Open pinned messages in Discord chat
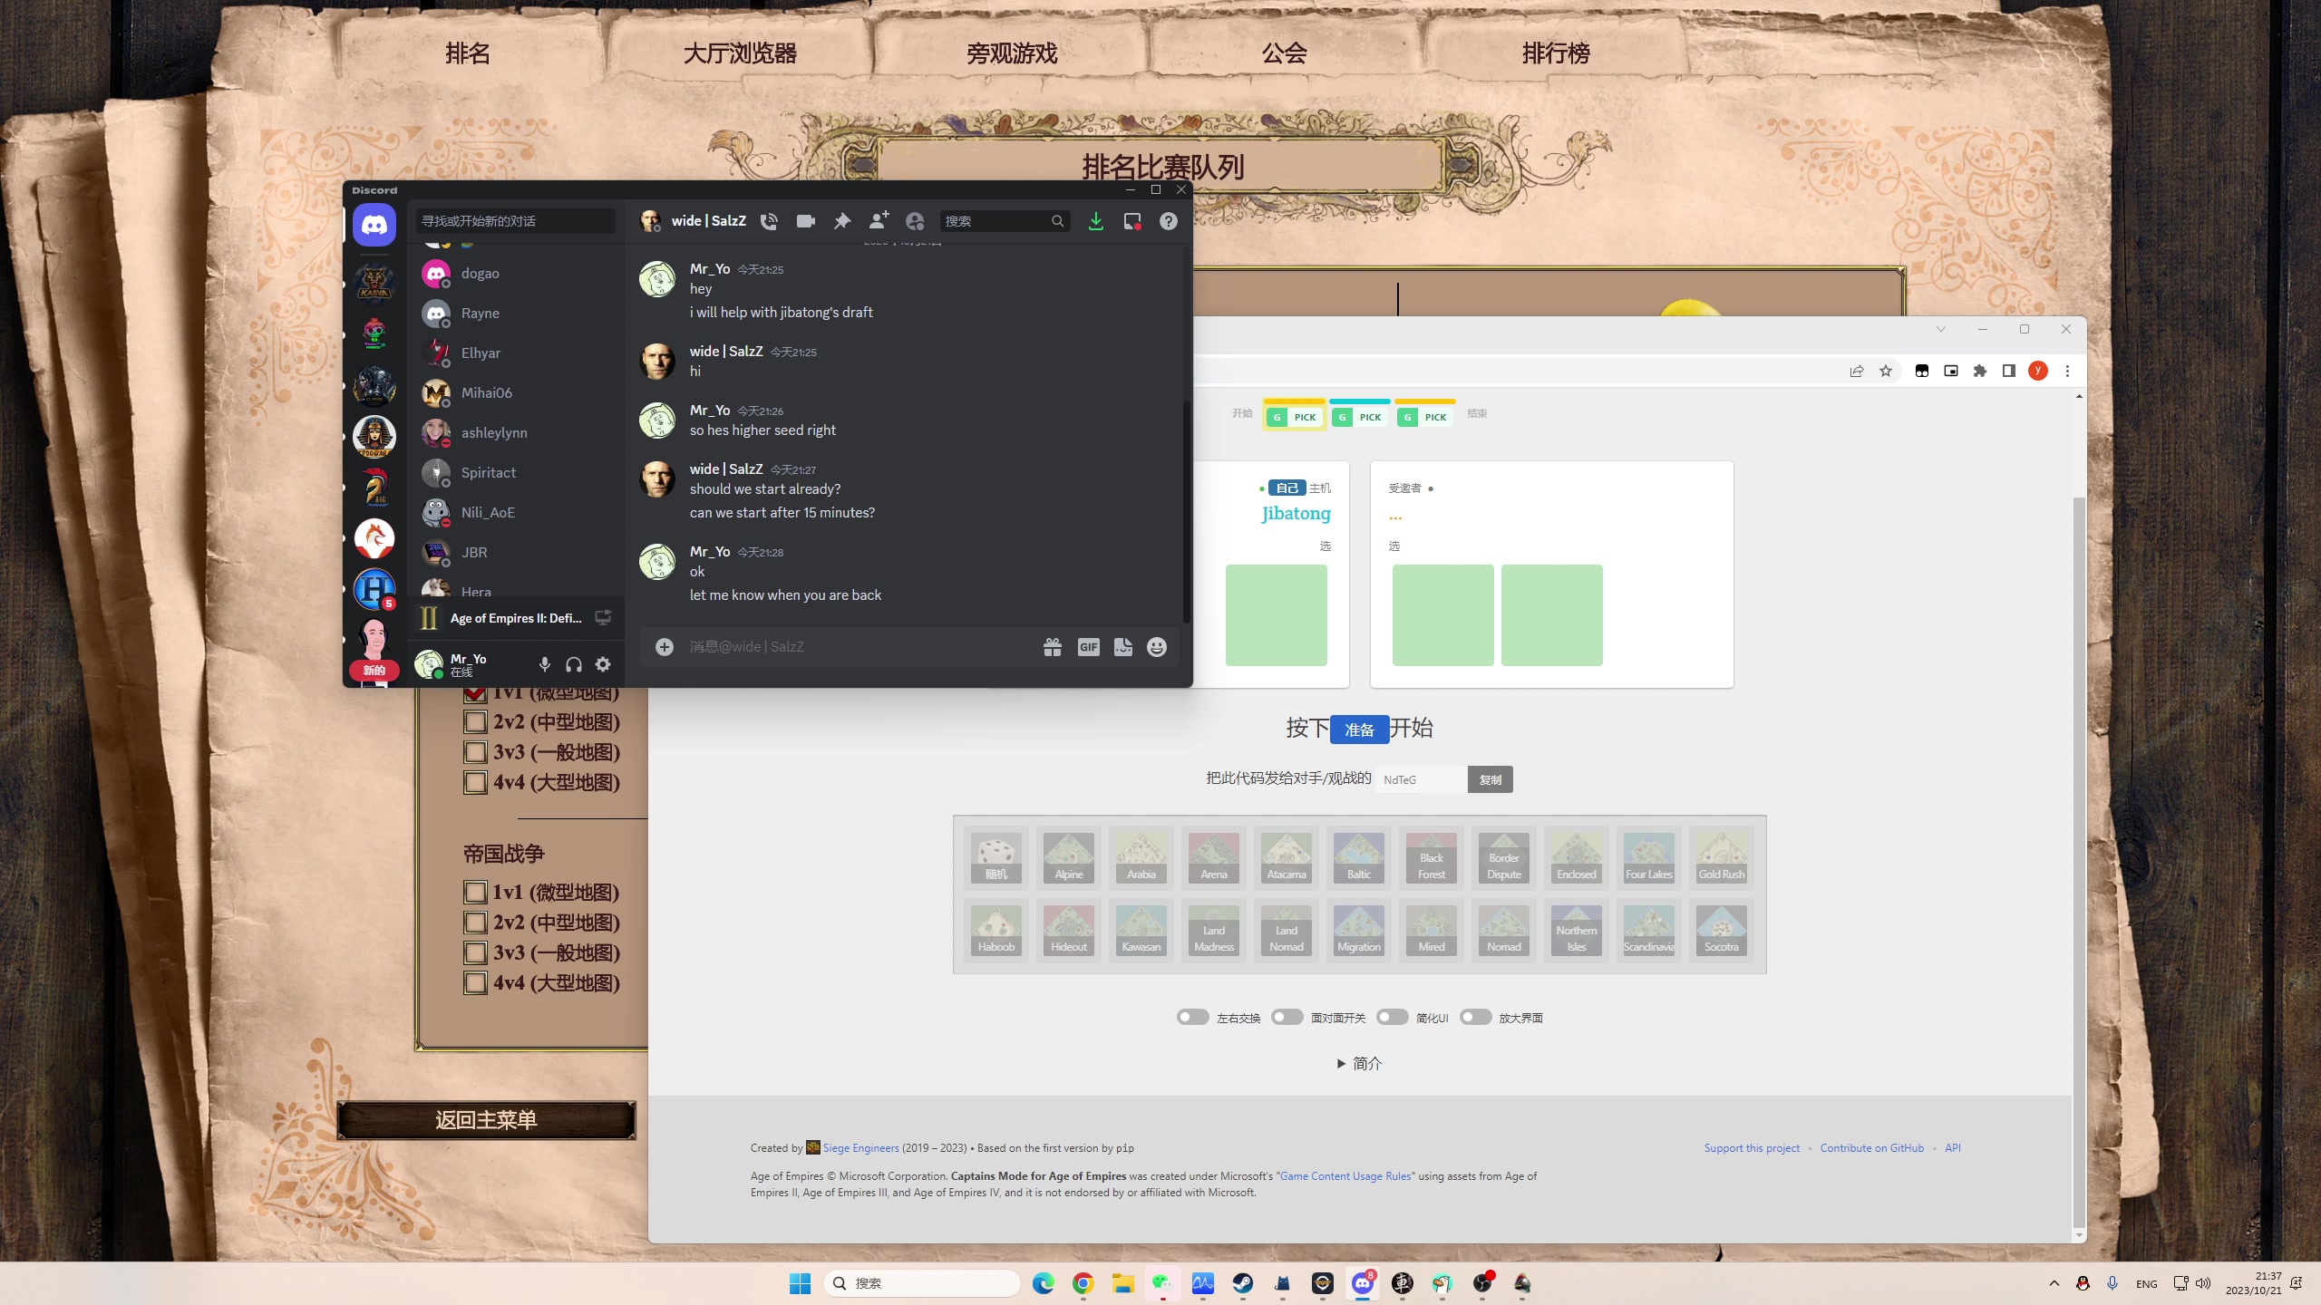The image size is (2321, 1305). pos(842,221)
